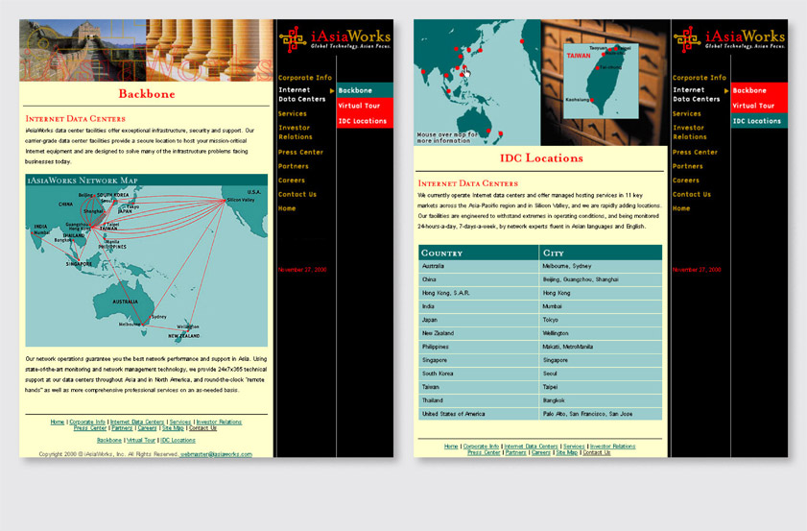The width and height of the screenshot is (807, 531).
Task: Follow IDC Locations footer link on Backbone page
Action: pos(178,441)
